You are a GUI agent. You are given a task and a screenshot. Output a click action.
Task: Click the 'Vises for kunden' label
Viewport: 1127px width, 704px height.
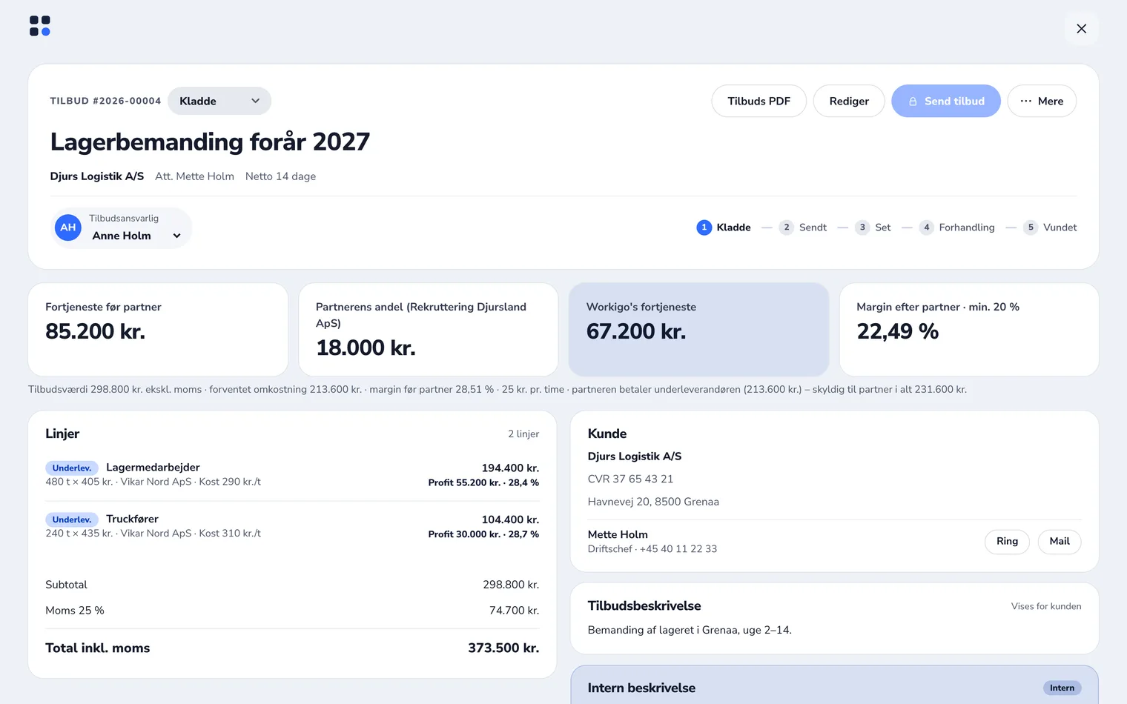(1046, 606)
